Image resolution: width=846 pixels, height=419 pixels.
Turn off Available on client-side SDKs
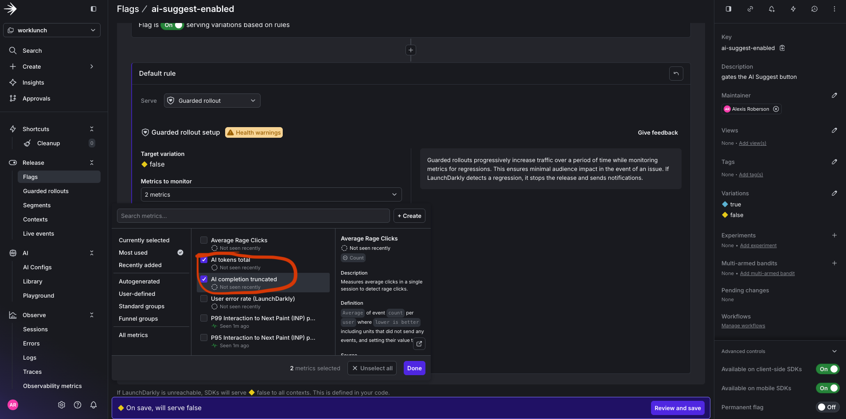click(827, 369)
